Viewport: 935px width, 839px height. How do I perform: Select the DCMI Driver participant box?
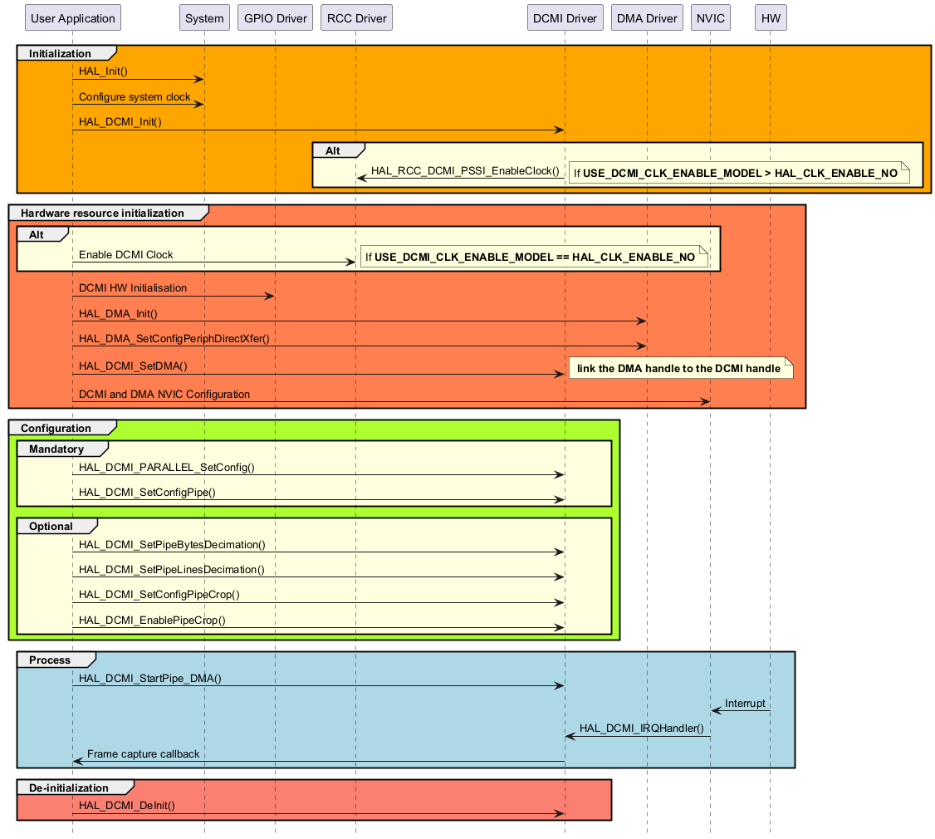[565, 18]
